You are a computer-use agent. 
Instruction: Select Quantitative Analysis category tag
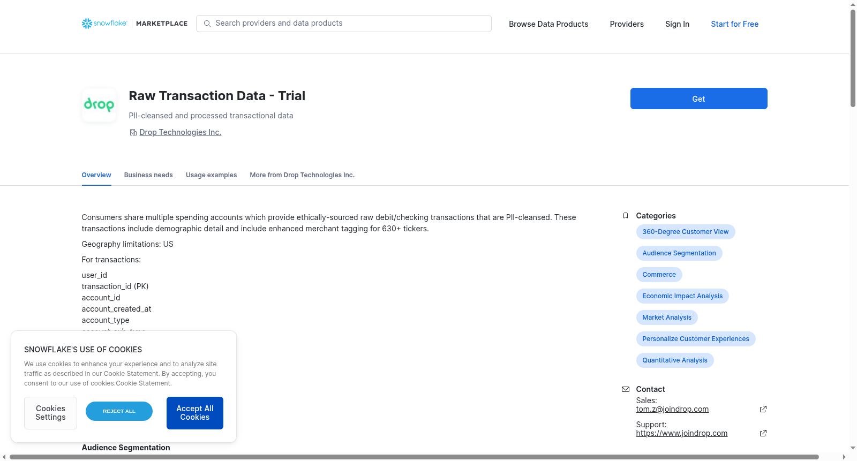(x=675, y=360)
